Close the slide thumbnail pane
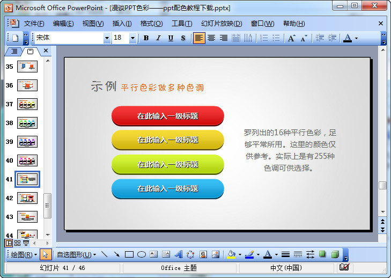Screen dimensions: 391x278 (46, 50)
